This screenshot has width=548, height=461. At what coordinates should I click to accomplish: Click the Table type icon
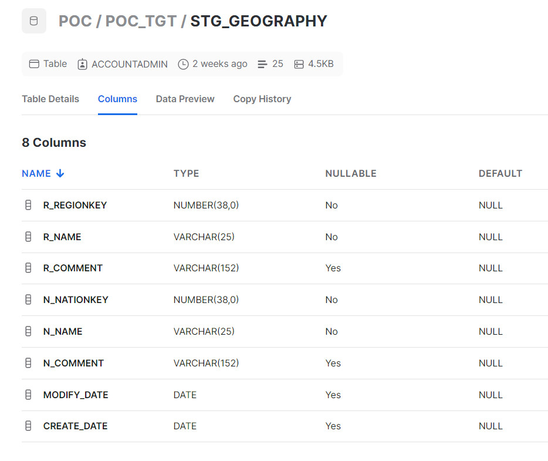[x=34, y=64]
